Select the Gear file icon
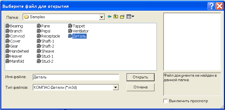 click(8, 46)
